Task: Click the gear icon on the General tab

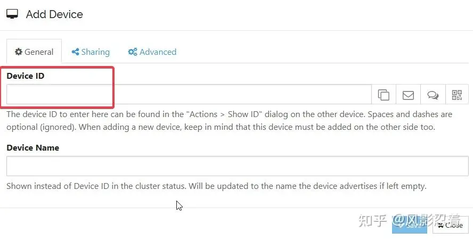Action: pyautogui.click(x=19, y=52)
